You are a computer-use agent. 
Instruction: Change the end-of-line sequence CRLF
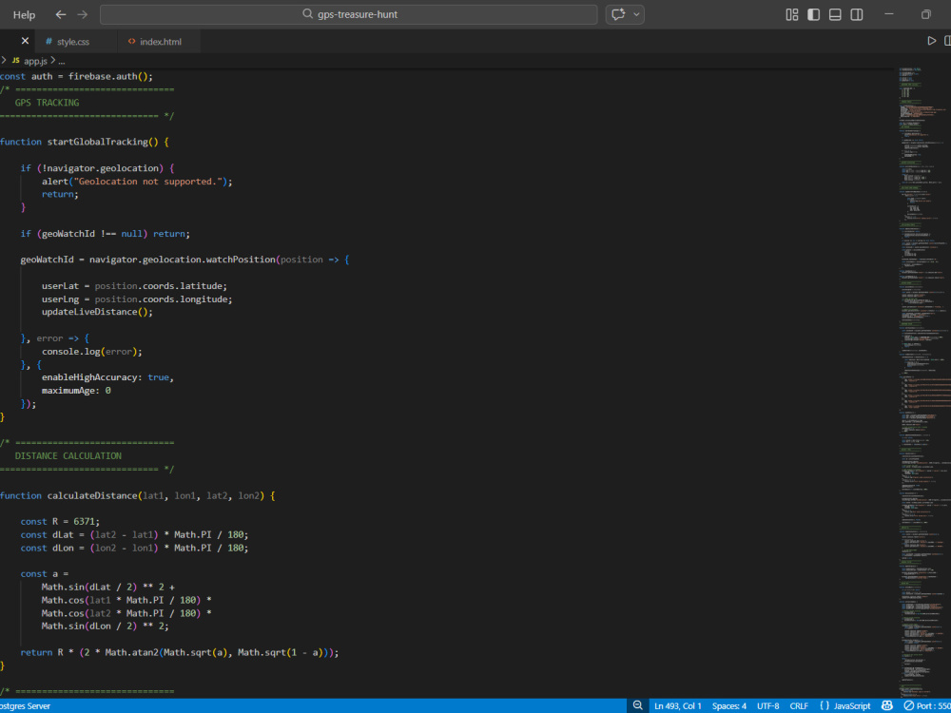tap(799, 705)
